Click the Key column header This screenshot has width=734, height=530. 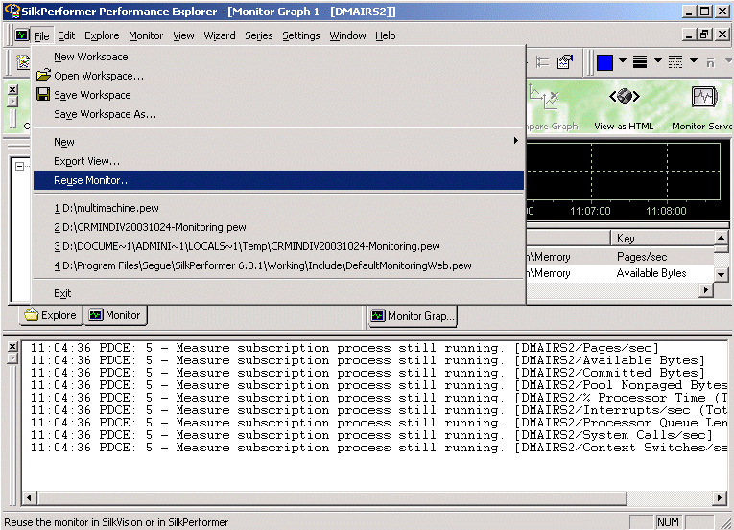(x=662, y=238)
